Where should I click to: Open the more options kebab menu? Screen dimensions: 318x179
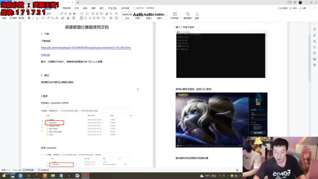[x=310, y=8]
